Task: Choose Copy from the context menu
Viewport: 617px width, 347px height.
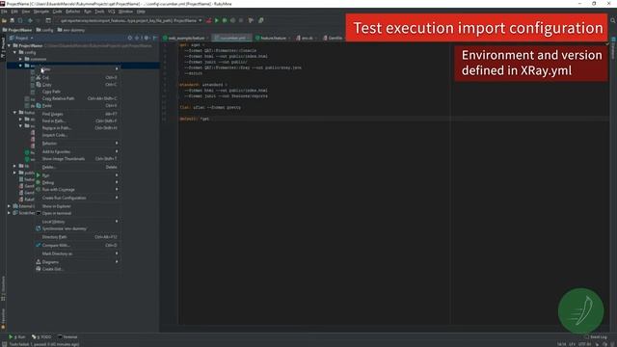Action: 77,85
